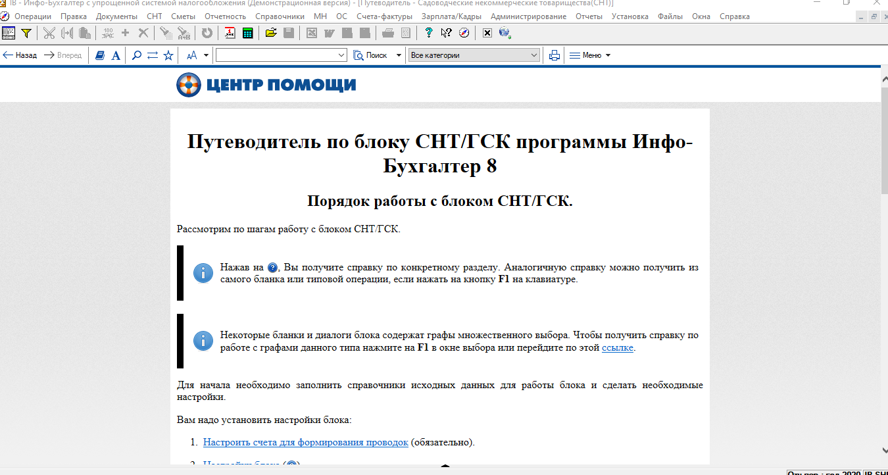Click the scissors cut icon

tap(49, 32)
